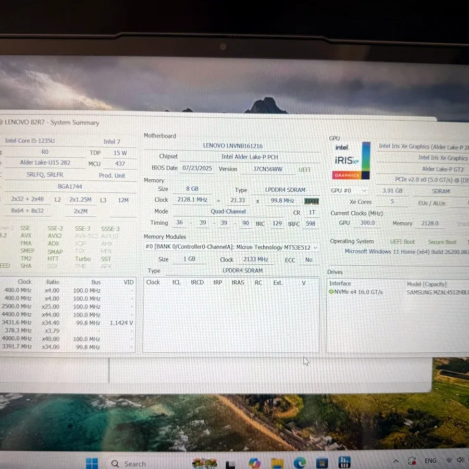Click the tRFC '598' timing value
The height and width of the screenshot is (469, 469).
[x=311, y=224]
